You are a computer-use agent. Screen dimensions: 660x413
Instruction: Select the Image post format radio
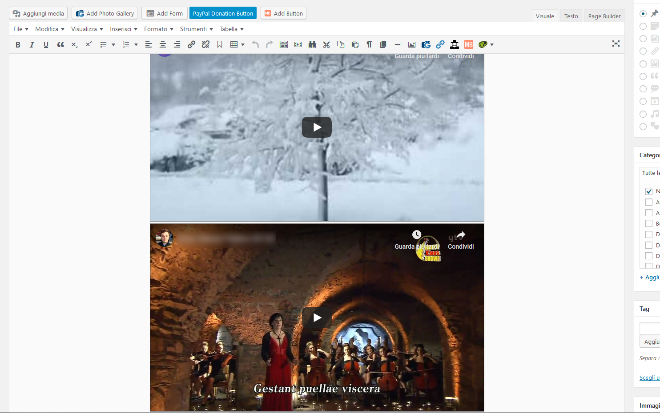pos(643,64)
